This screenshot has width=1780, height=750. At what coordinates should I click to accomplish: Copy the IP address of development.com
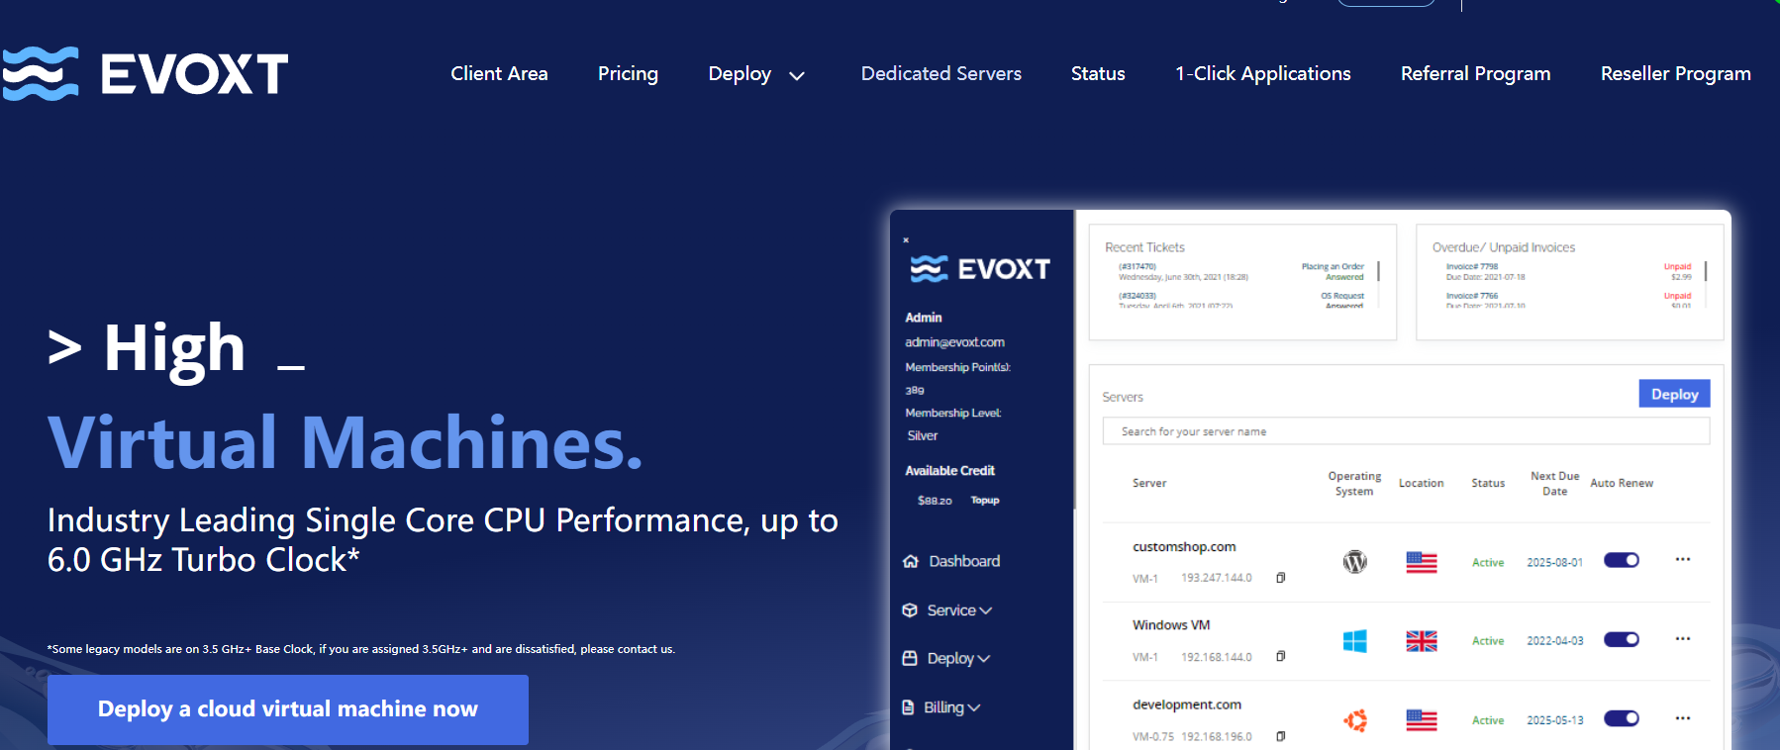pos(1280,736)
